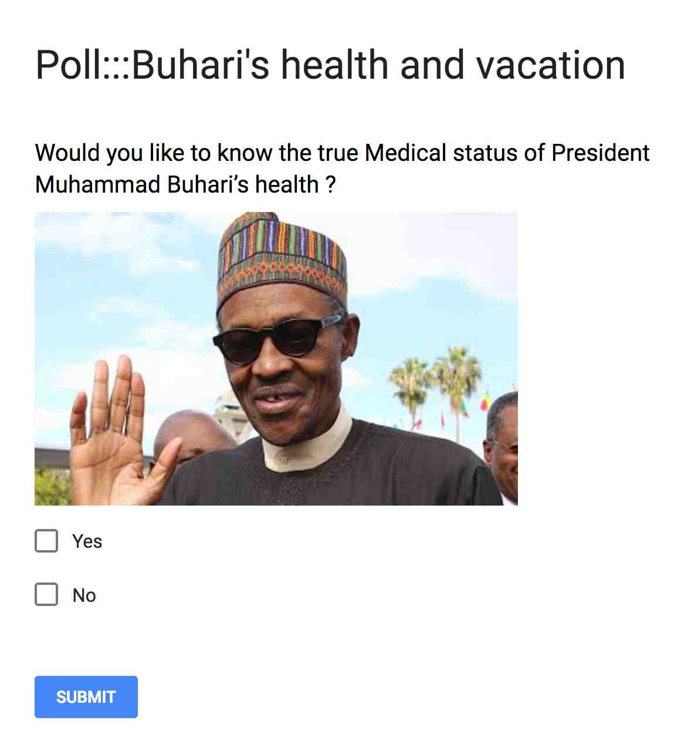Tick the No checkbox

tap(46, 594)
